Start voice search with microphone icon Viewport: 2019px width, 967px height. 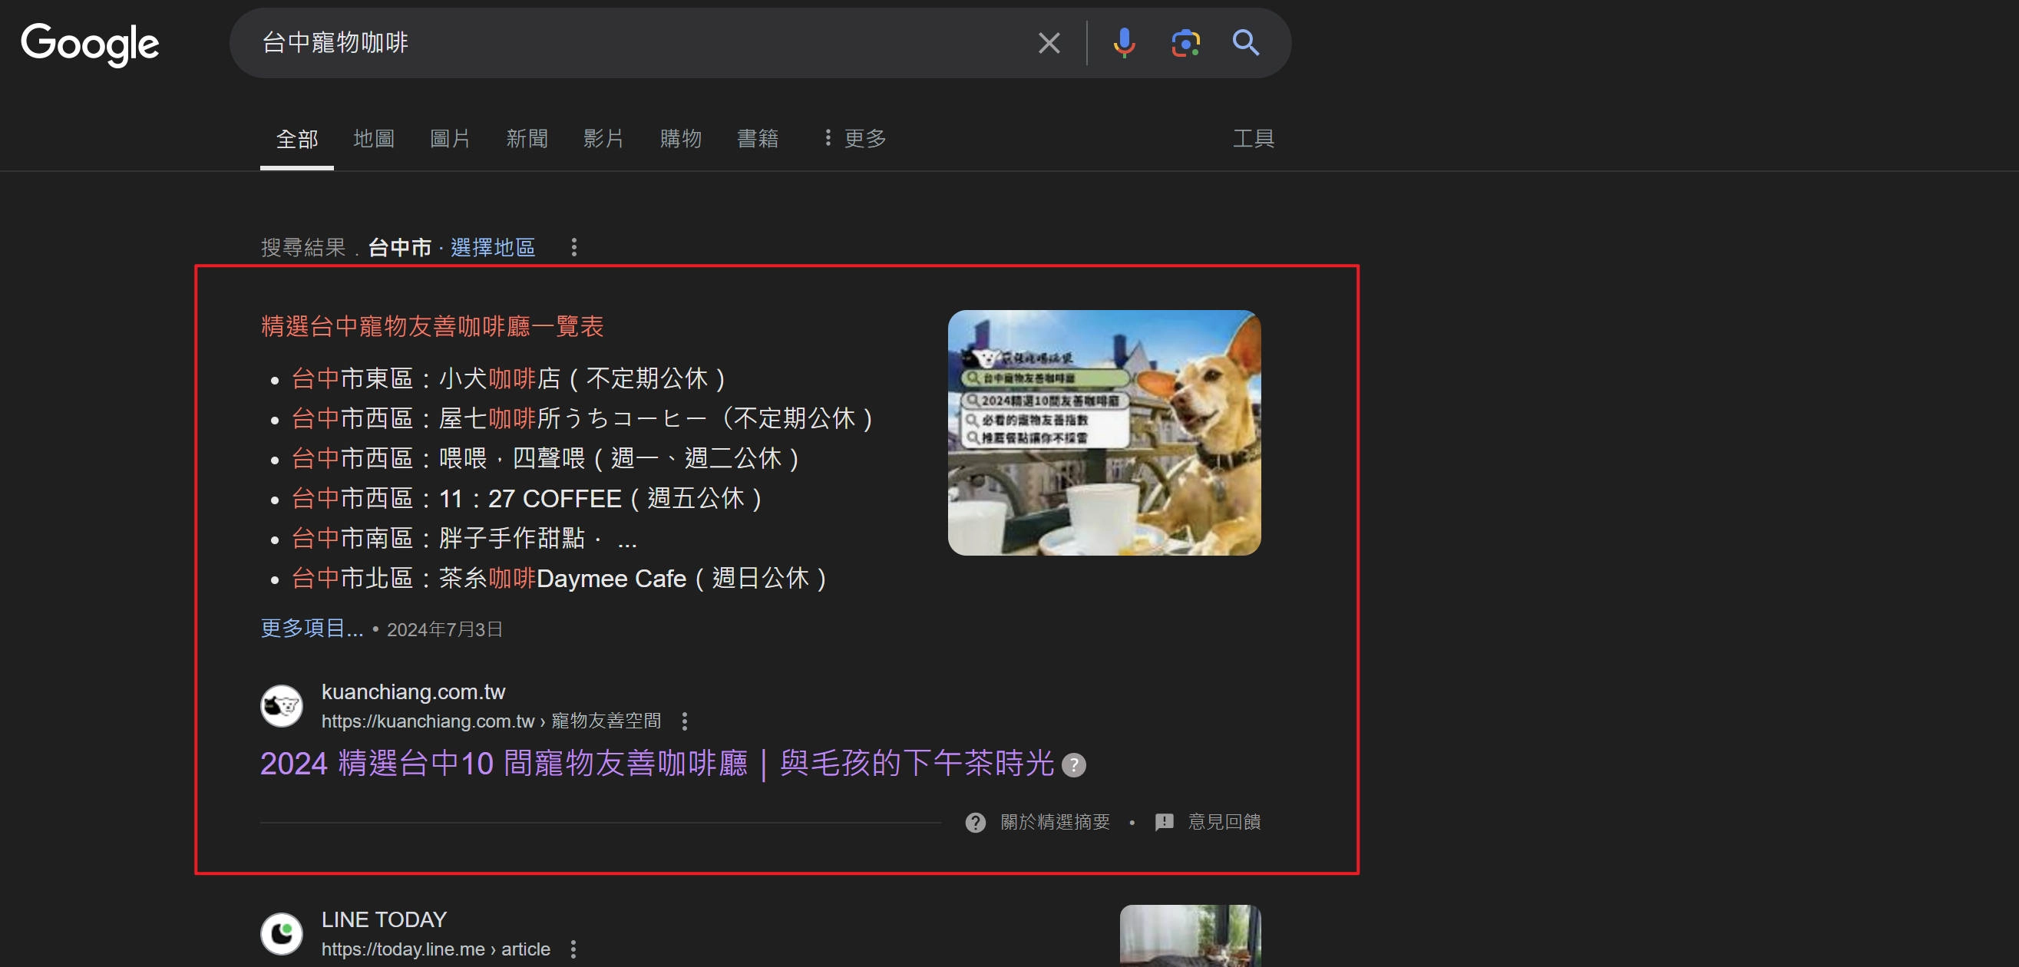1124,43
